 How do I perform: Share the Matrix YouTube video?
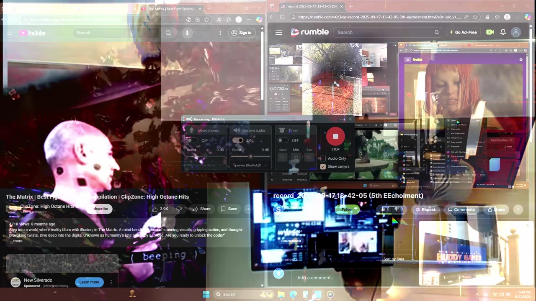pyautogui.click(x=201, y=209)
